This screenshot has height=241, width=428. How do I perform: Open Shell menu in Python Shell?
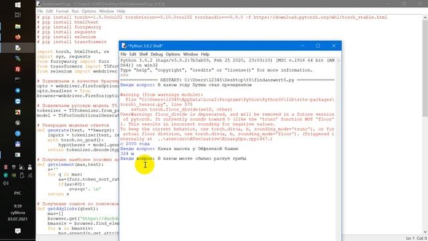coord(143,54)
